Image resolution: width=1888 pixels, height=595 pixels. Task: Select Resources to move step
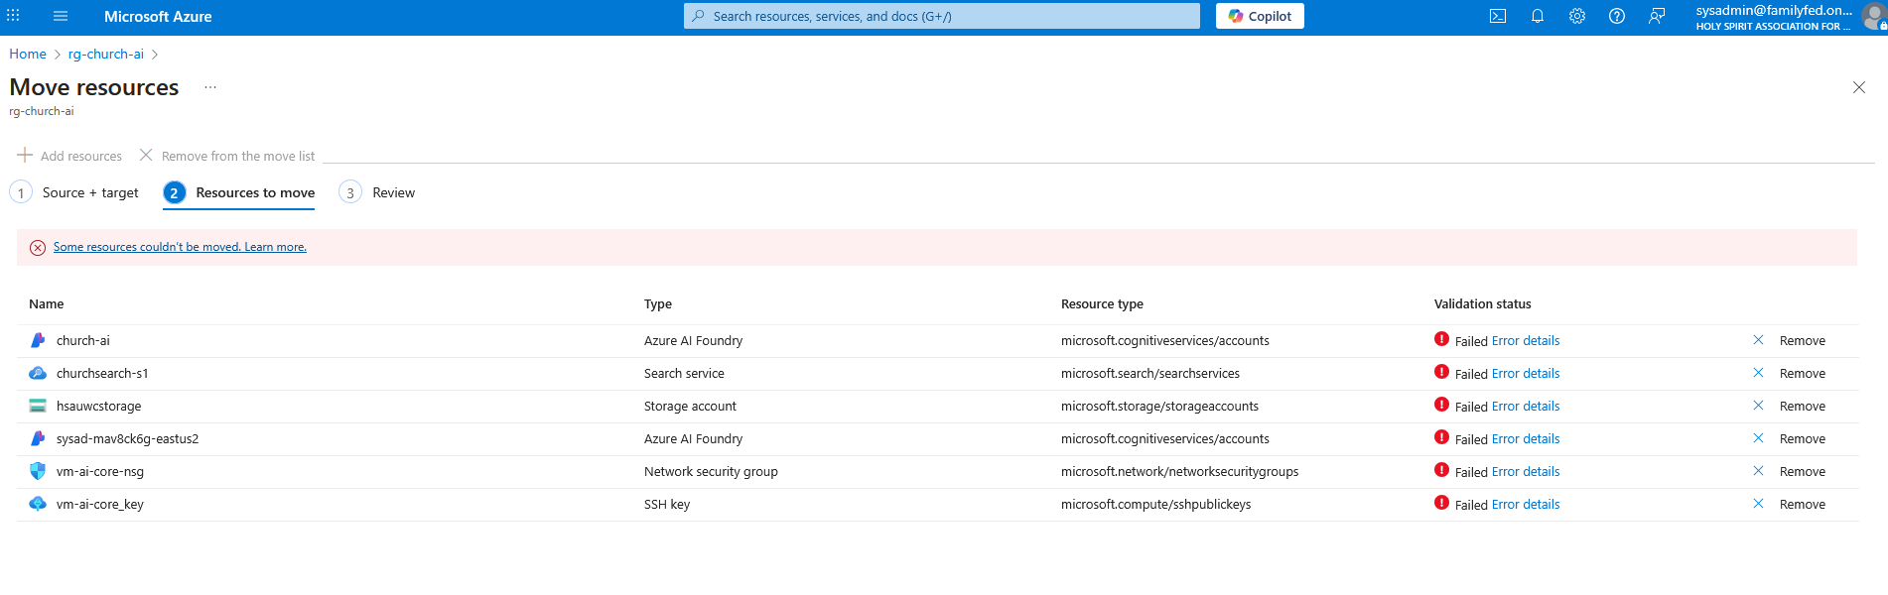[239, 192]
